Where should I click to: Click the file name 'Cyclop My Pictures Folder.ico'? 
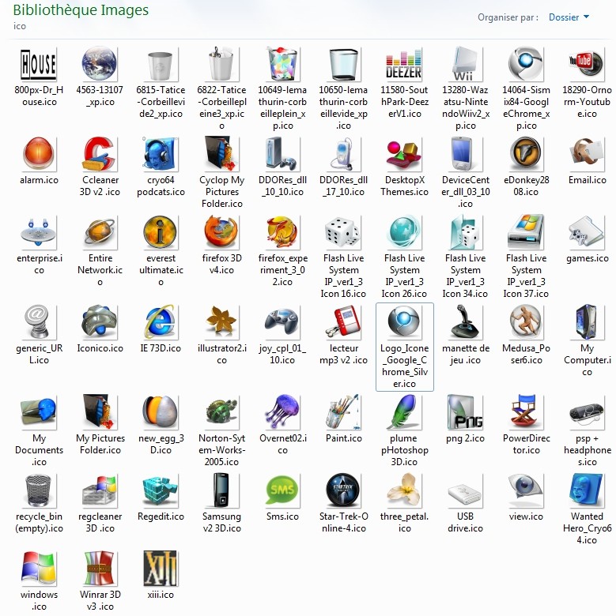221,192
